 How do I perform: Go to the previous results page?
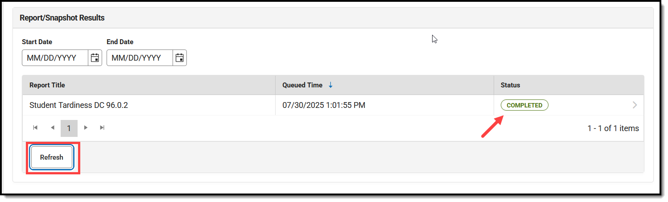point(52,128)
